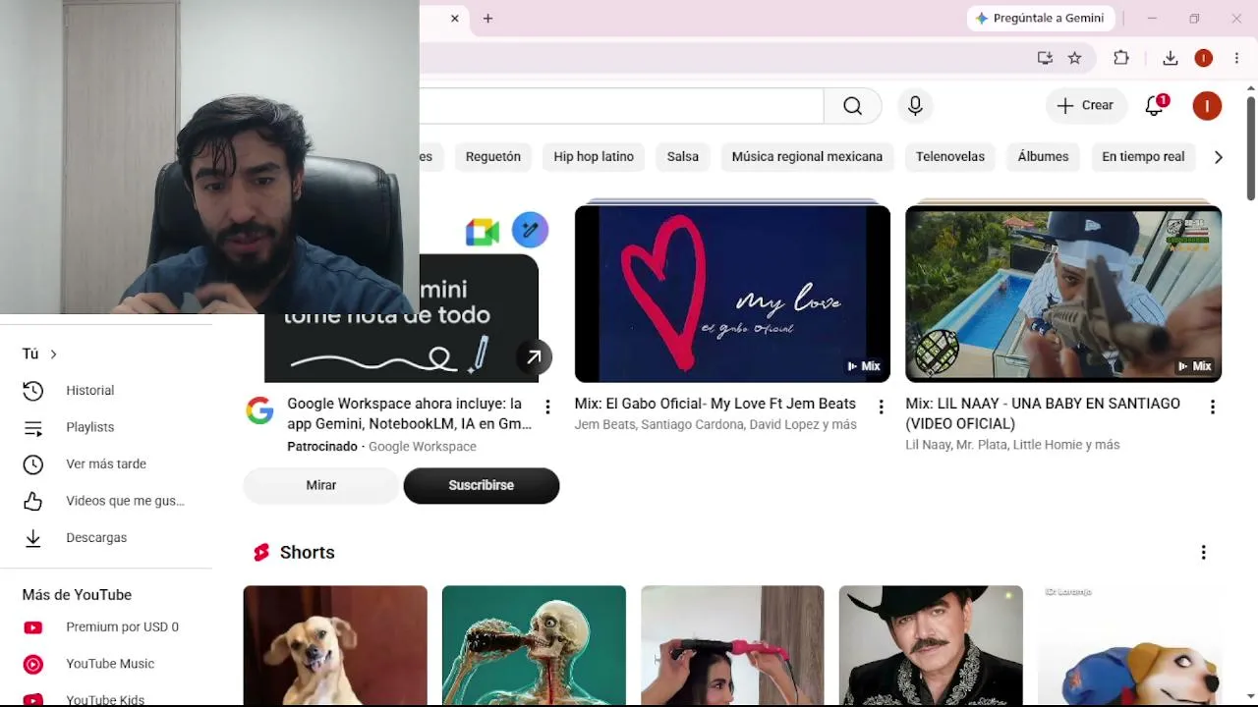The width and height of the screenshot is (1258, 707).
Task: Click the YouTube search magnifier button
Action: (x=852, y=106)
